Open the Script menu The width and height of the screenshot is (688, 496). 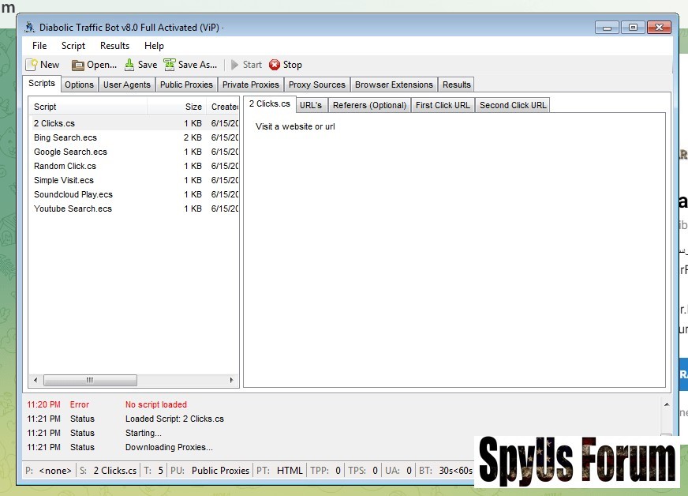(73, 46)
